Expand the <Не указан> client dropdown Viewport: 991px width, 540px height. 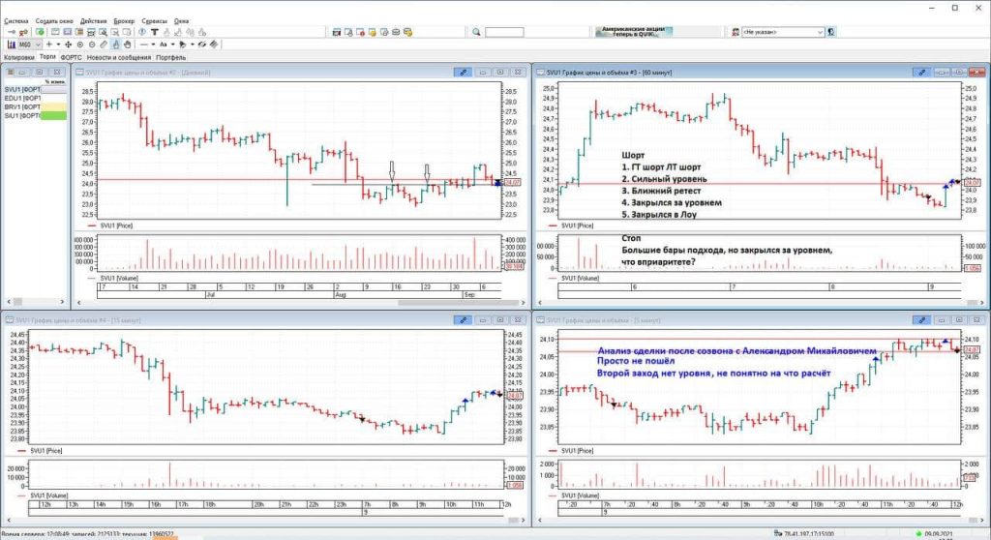click(x=820, y=32)
